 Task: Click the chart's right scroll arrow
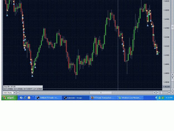click(x=154, y=93)
